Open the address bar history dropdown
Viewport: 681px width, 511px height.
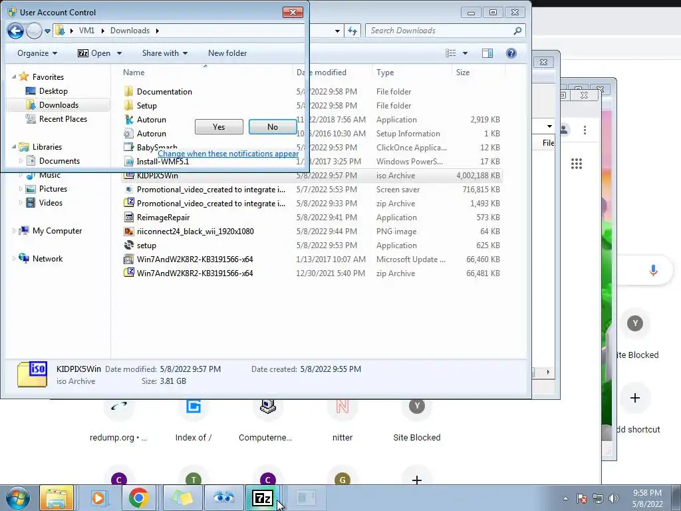(x=337, y=31)
